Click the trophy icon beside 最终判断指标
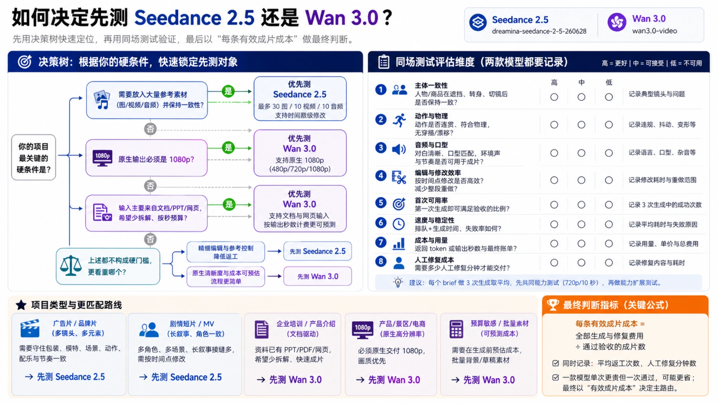This screenshot has width=718, height=403. 553,305
